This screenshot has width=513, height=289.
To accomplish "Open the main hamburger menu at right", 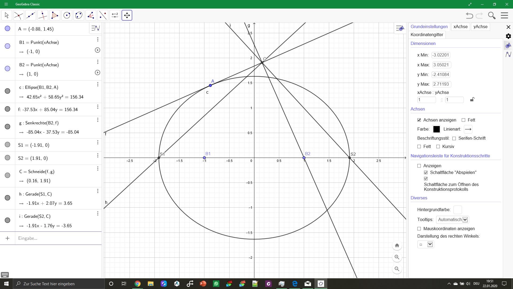I will (x=504, y=16).
